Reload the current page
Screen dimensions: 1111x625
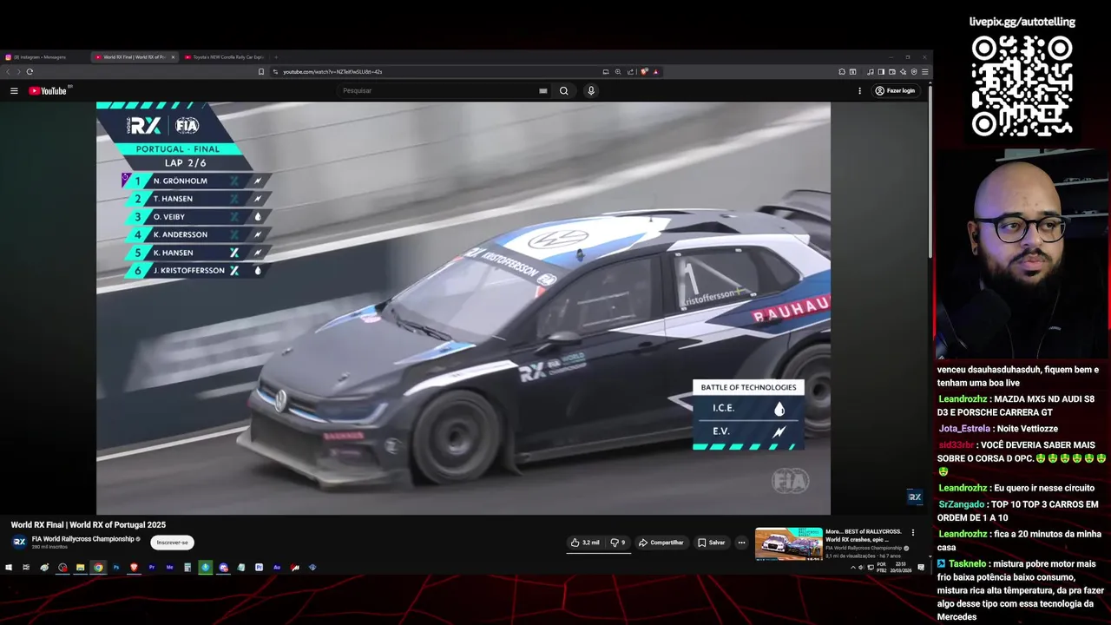pos(30,71)
